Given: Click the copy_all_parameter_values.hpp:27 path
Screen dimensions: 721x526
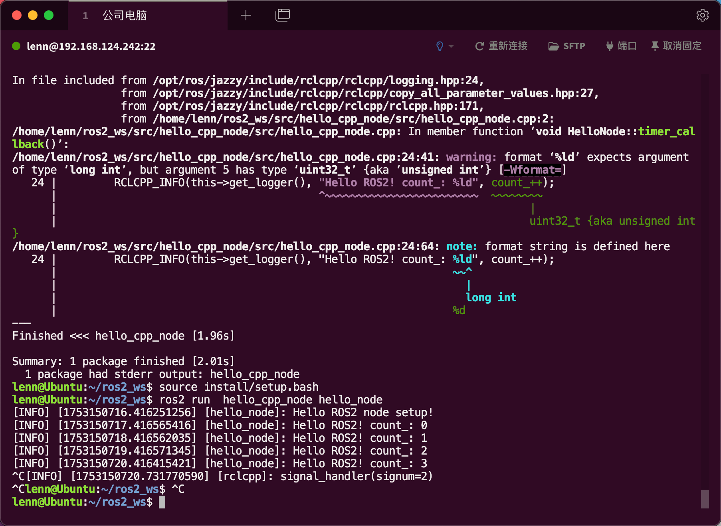Looking at the screenshot, I should pos(376,93).
